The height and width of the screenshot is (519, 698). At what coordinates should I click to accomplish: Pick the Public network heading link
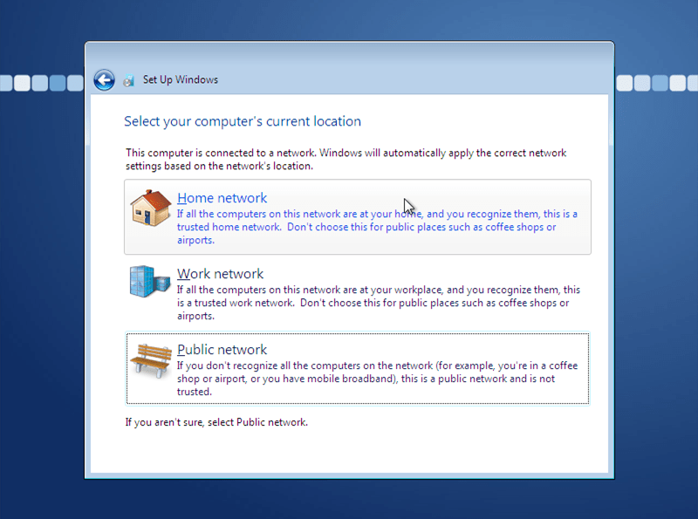pyautogui.click(x=222, y=350)
